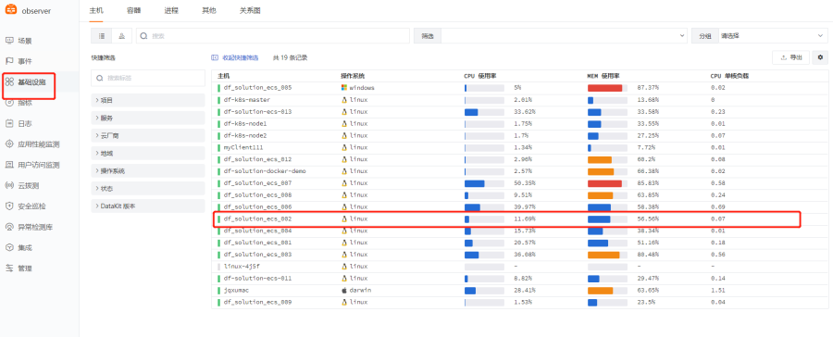Click the Windows icon in df_solution_ecs_005 row
Viewport: 833px width, 337px height.
pos(344,88)
